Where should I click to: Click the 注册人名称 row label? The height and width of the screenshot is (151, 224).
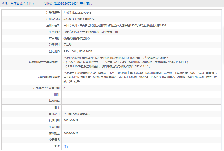pos(53,19)
